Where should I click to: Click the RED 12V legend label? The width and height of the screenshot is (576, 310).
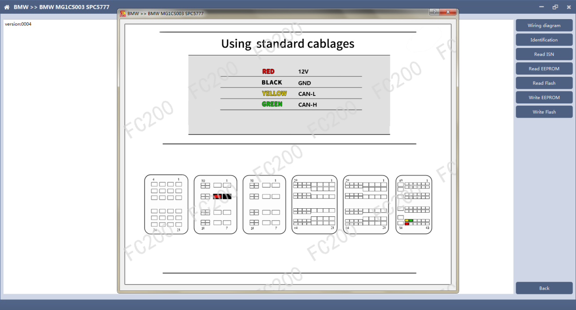(268, 72)
